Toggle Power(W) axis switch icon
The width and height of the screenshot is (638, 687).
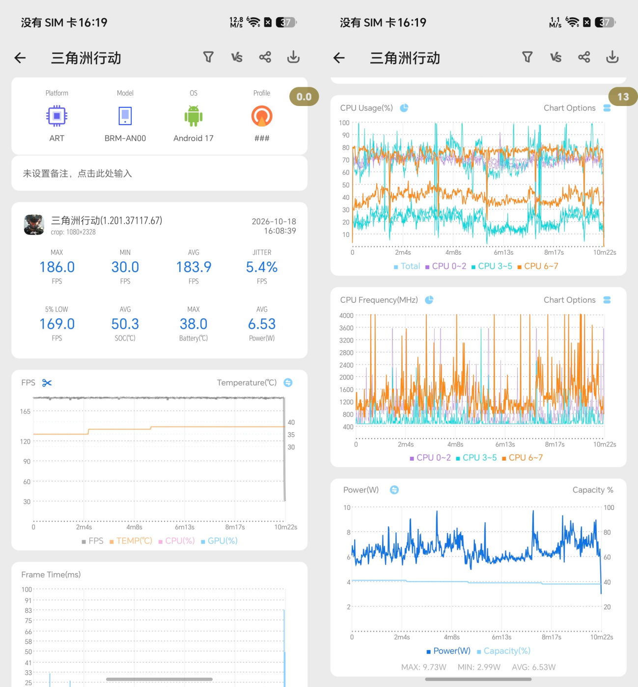pos(394,490)
